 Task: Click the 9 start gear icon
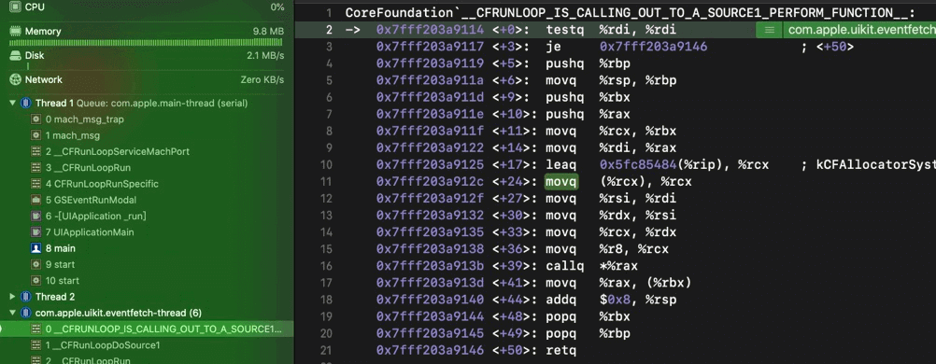[x=35, y=264]
